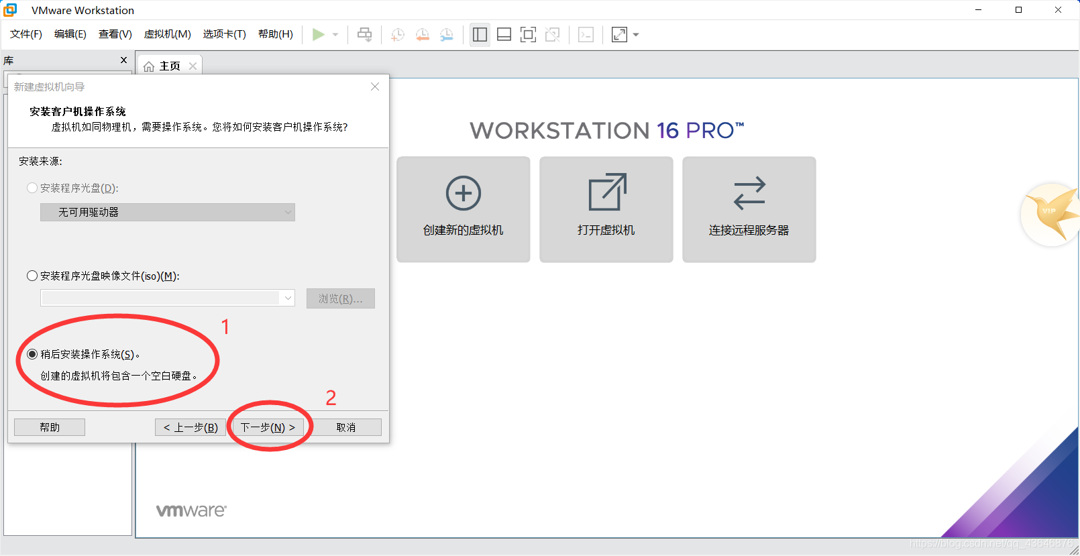Click the take snapshot toolbar icon
Image resolution: width=1080 pixels, height=556 pixels.
point(398,35)
